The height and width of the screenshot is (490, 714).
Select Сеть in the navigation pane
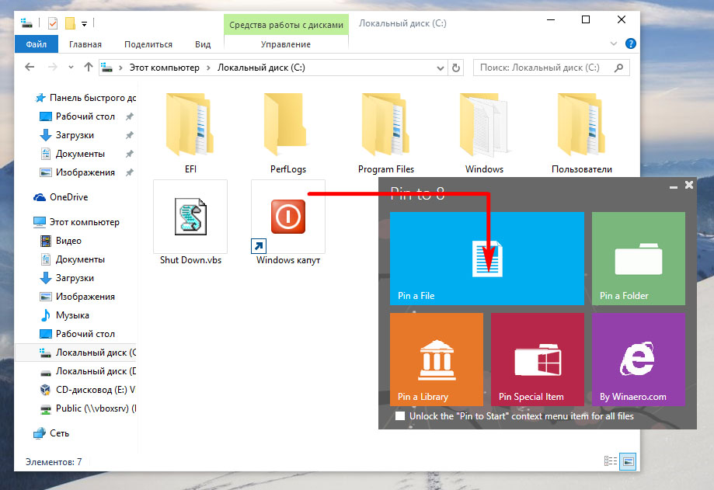click(x=51, y=433)
